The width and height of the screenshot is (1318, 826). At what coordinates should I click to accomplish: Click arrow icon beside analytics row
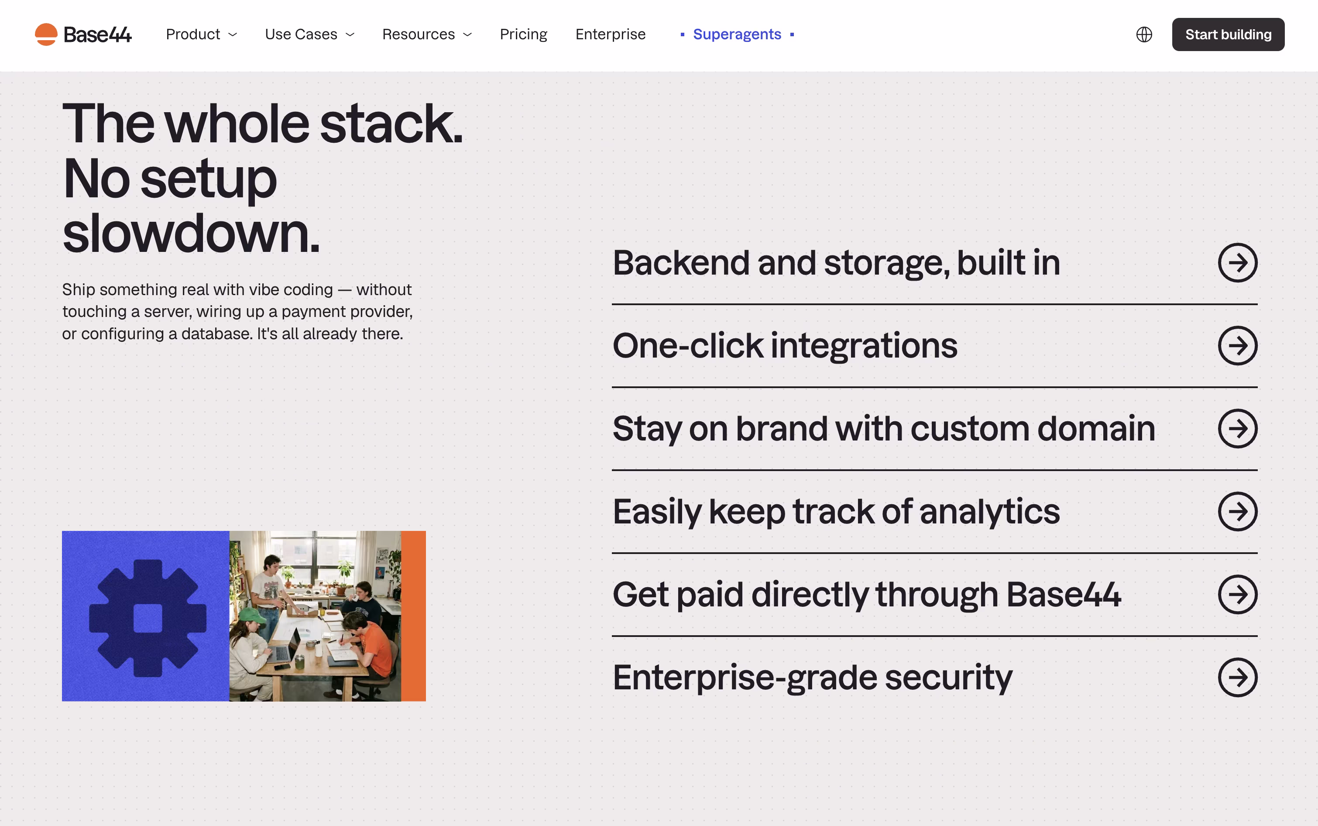(1237, 512)
